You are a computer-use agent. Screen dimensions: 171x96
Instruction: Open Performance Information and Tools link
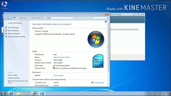(x=18, y=82)
